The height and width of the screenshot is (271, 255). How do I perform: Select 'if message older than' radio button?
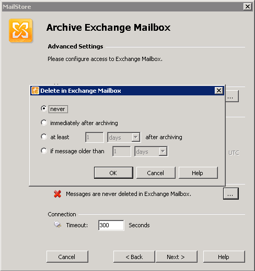pyautogui.click(x=44, y=151)
